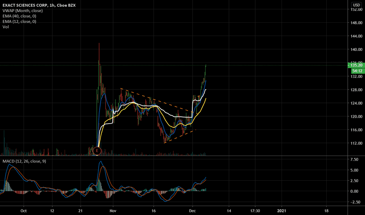Click the Dec date label on time axis
Viewport: 365px width, 215px height.
192,211
